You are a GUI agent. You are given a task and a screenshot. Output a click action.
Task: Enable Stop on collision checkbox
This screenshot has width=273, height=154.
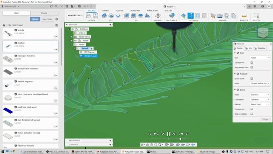pos(252,114)
